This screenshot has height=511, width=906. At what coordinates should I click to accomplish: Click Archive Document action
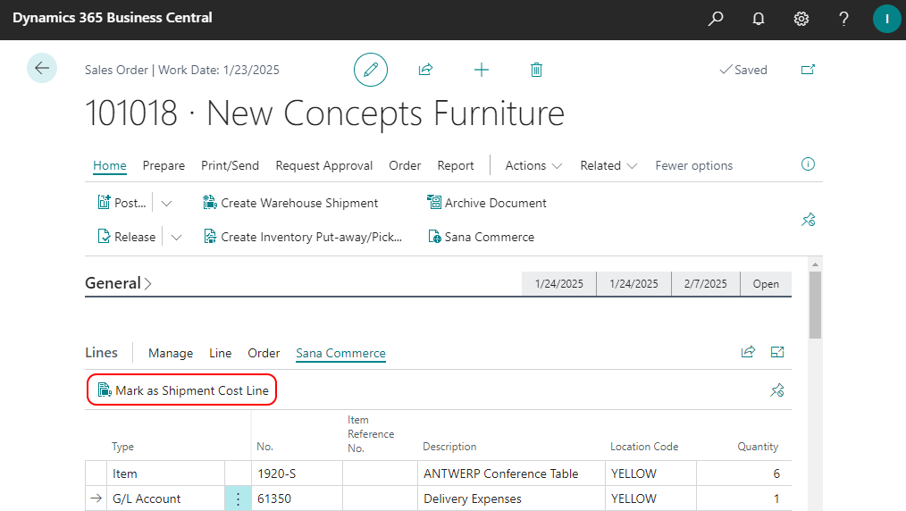click(x=487, y=203)
